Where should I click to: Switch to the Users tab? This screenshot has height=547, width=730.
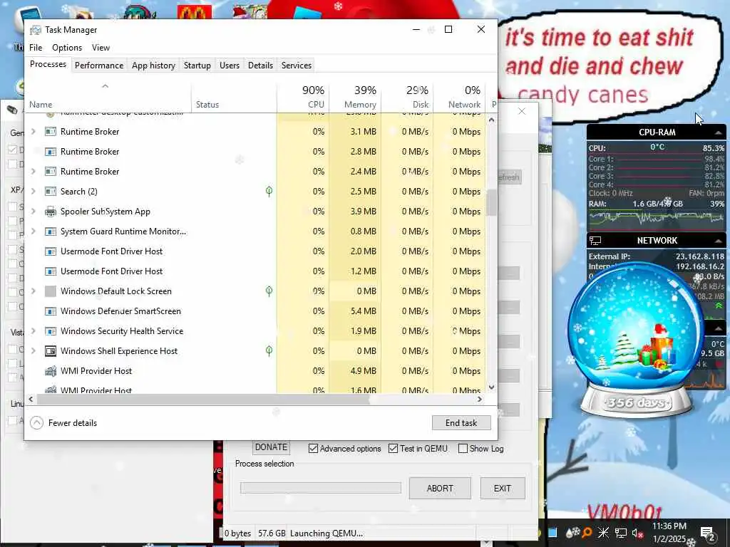click(x=230, y=66)
